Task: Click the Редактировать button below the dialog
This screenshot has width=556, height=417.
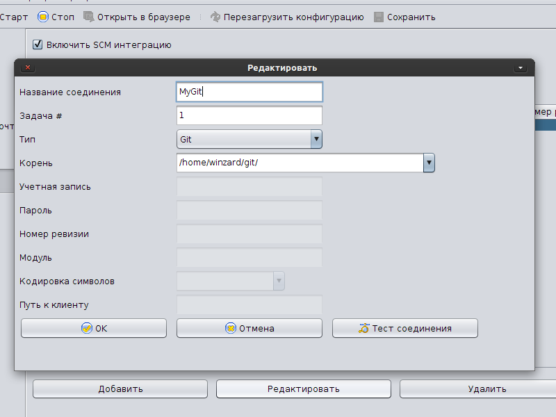Action: (x=303, y=389)
